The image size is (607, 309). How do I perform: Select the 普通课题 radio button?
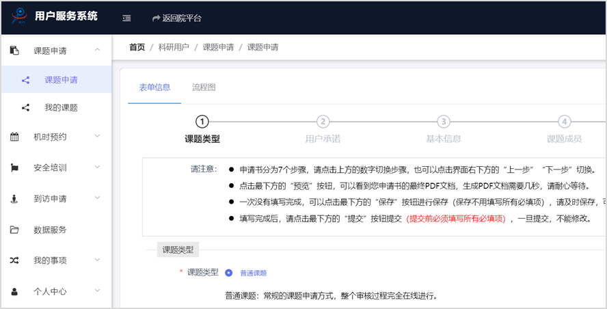point(228,273)
